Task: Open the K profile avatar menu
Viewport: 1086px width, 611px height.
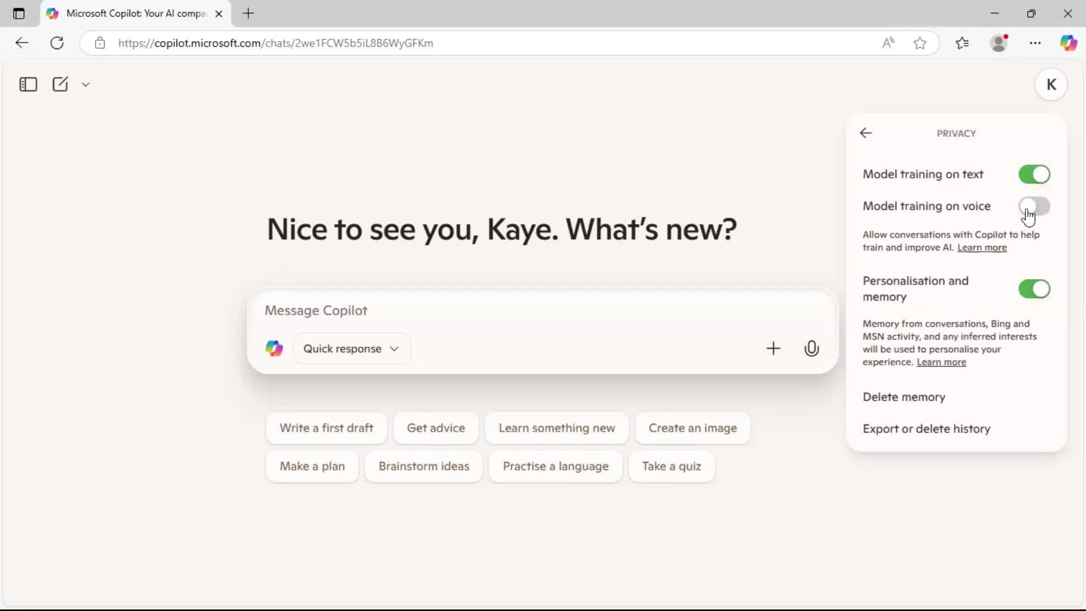Action: (1051, 84)
